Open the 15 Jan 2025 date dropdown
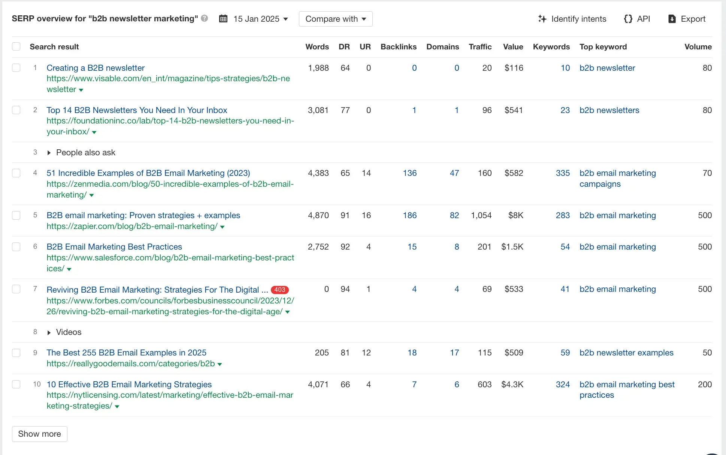The height and width of the screenshot is (455, 726). pyautogui.click(x=261, y=19)
